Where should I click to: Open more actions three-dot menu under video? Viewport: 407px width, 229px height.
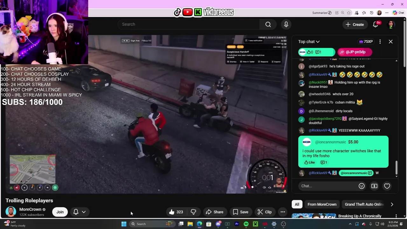pyautogui.click(x=283, y=212)
